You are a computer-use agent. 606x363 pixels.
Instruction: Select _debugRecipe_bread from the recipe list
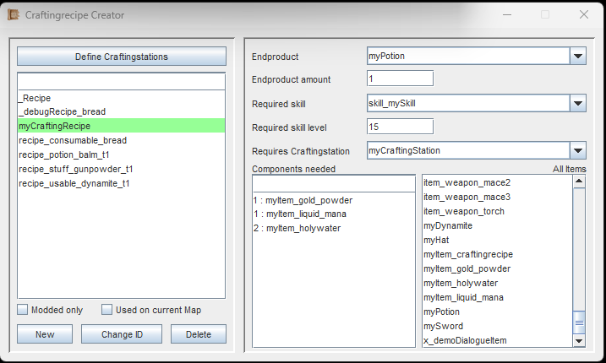pos(62,111)
